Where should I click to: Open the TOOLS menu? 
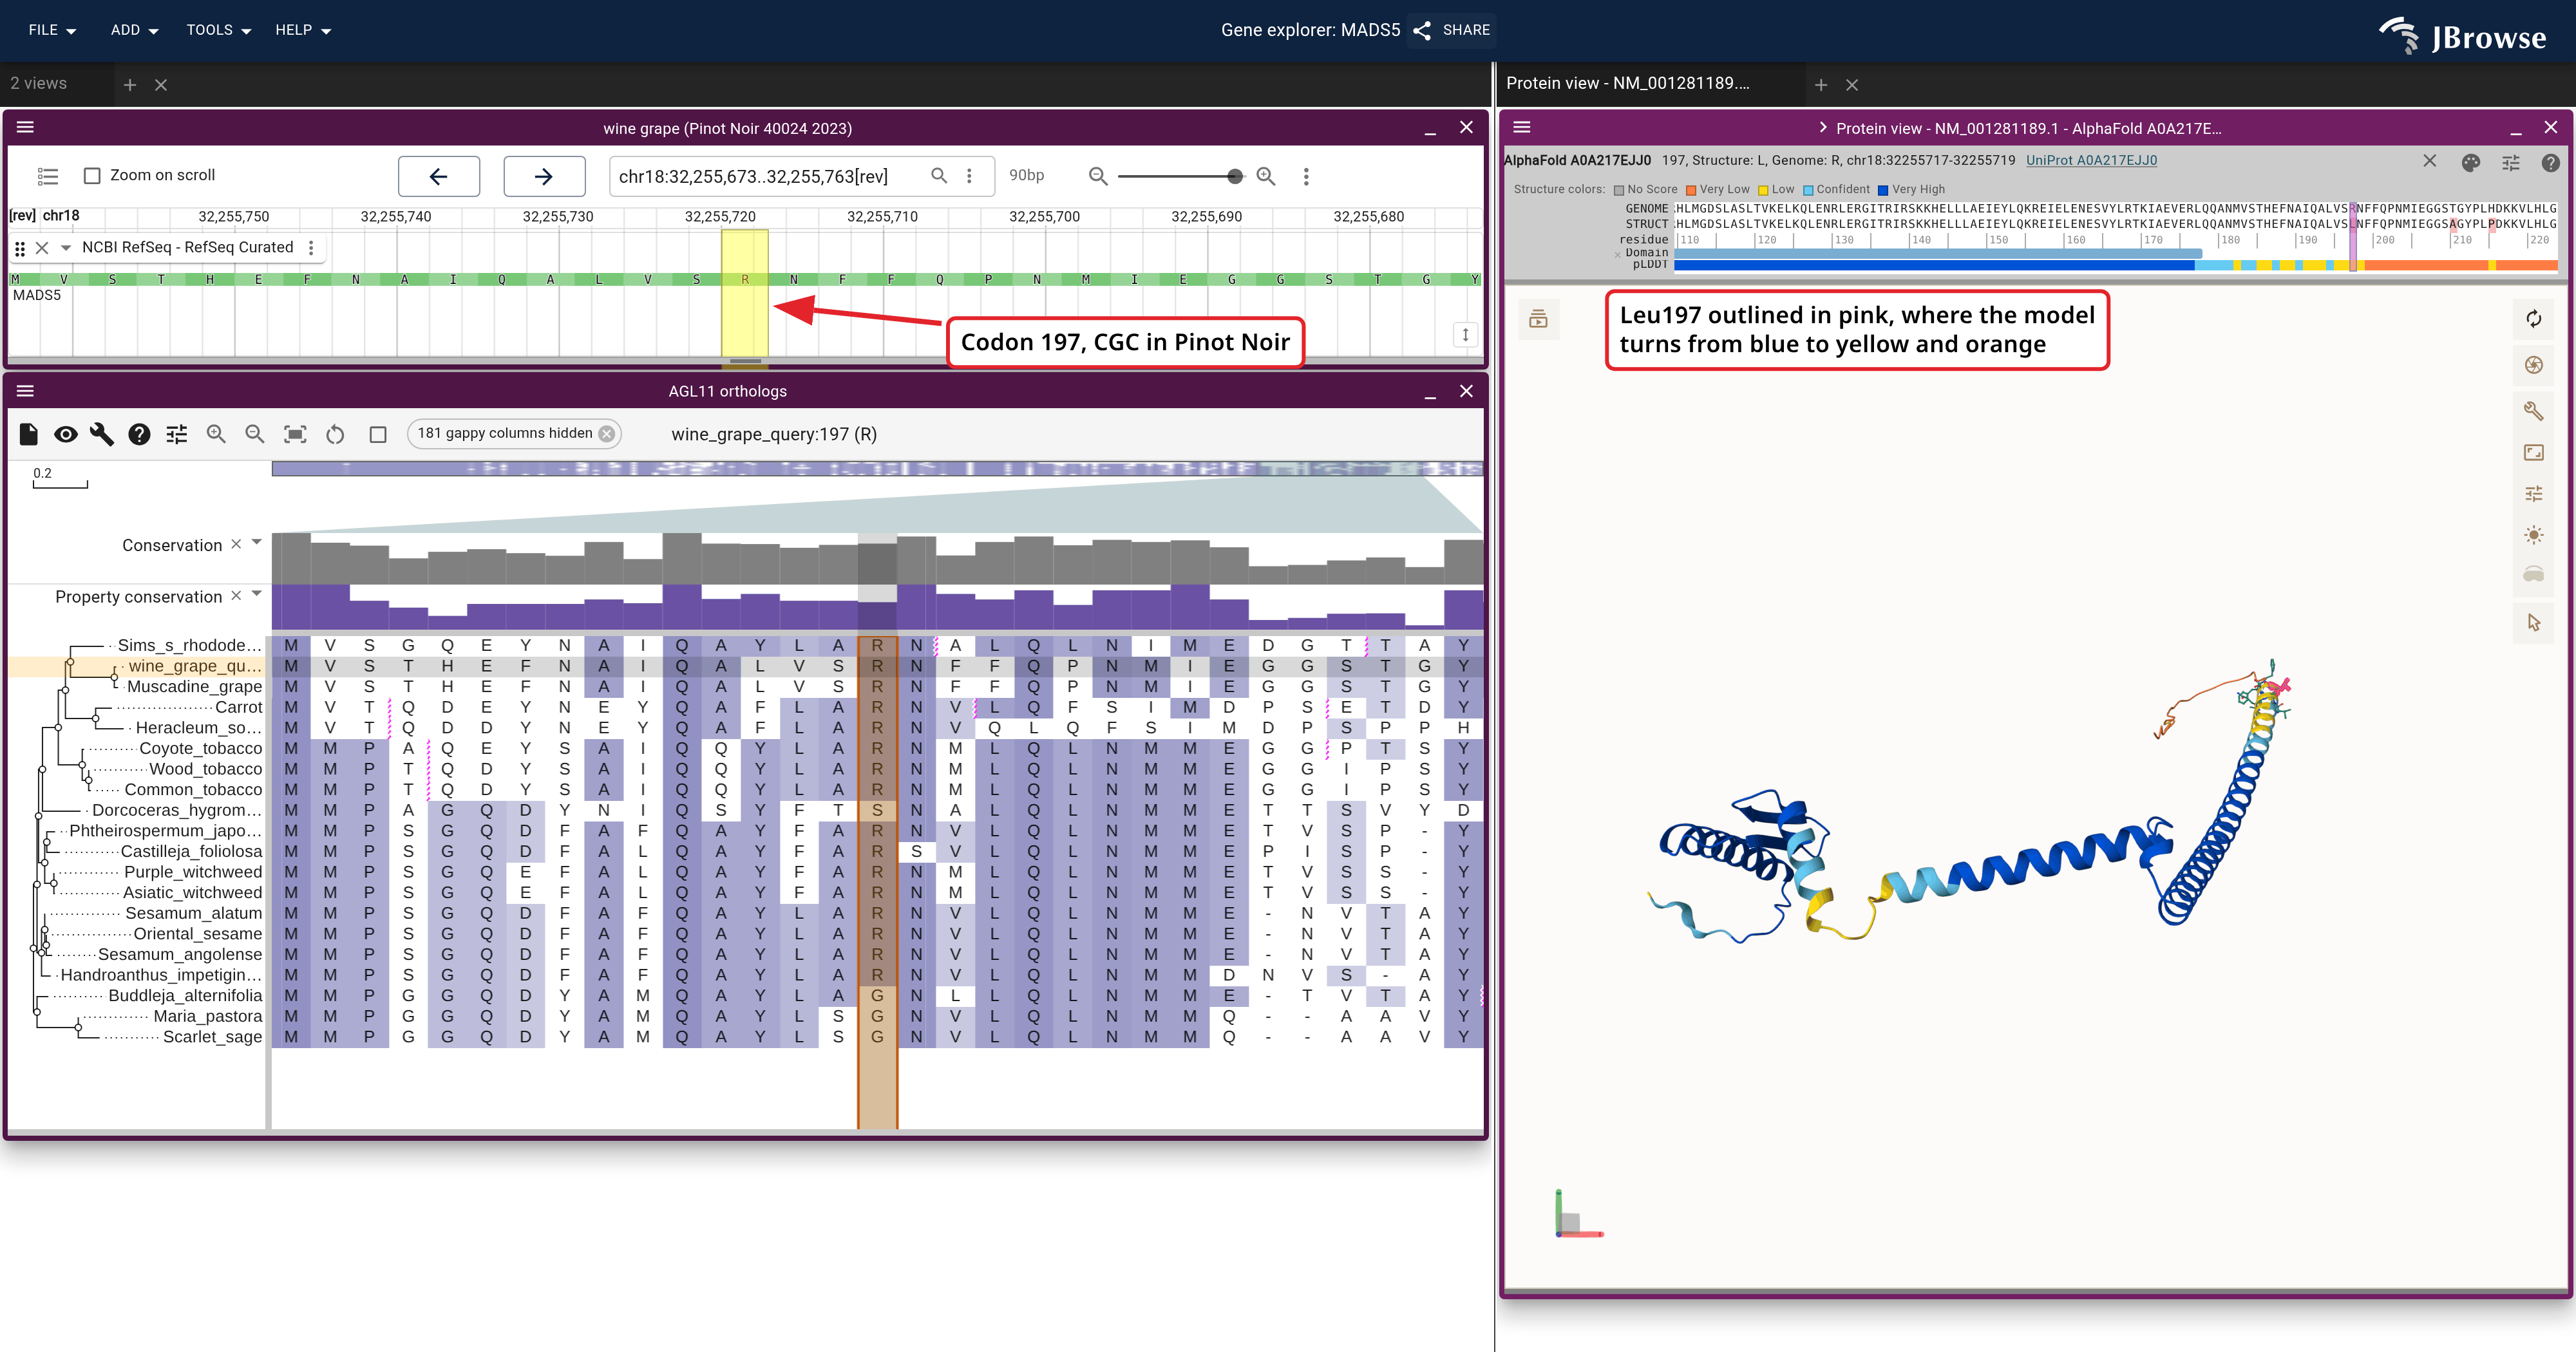coord(218,30)
